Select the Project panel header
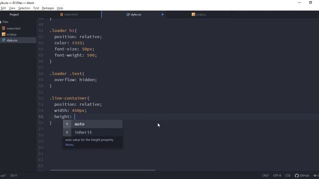The height and width of the screenshot is (179, 319). point(14,14)
